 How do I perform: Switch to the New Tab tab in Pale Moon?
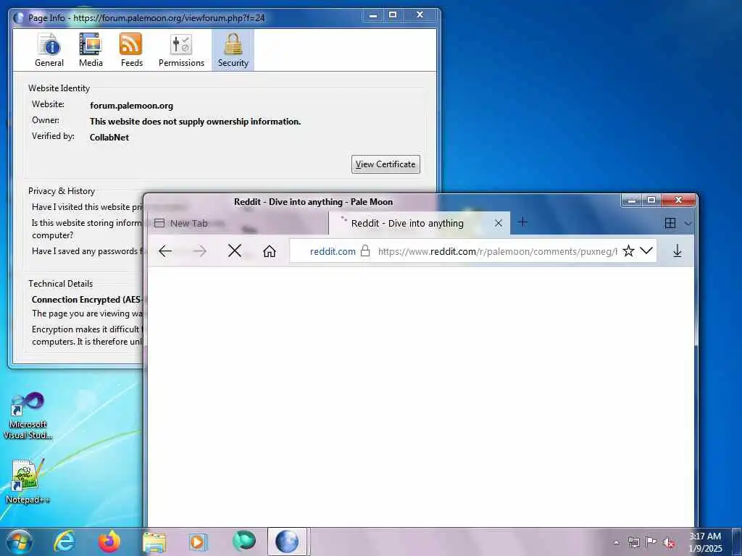coord(238,223)
